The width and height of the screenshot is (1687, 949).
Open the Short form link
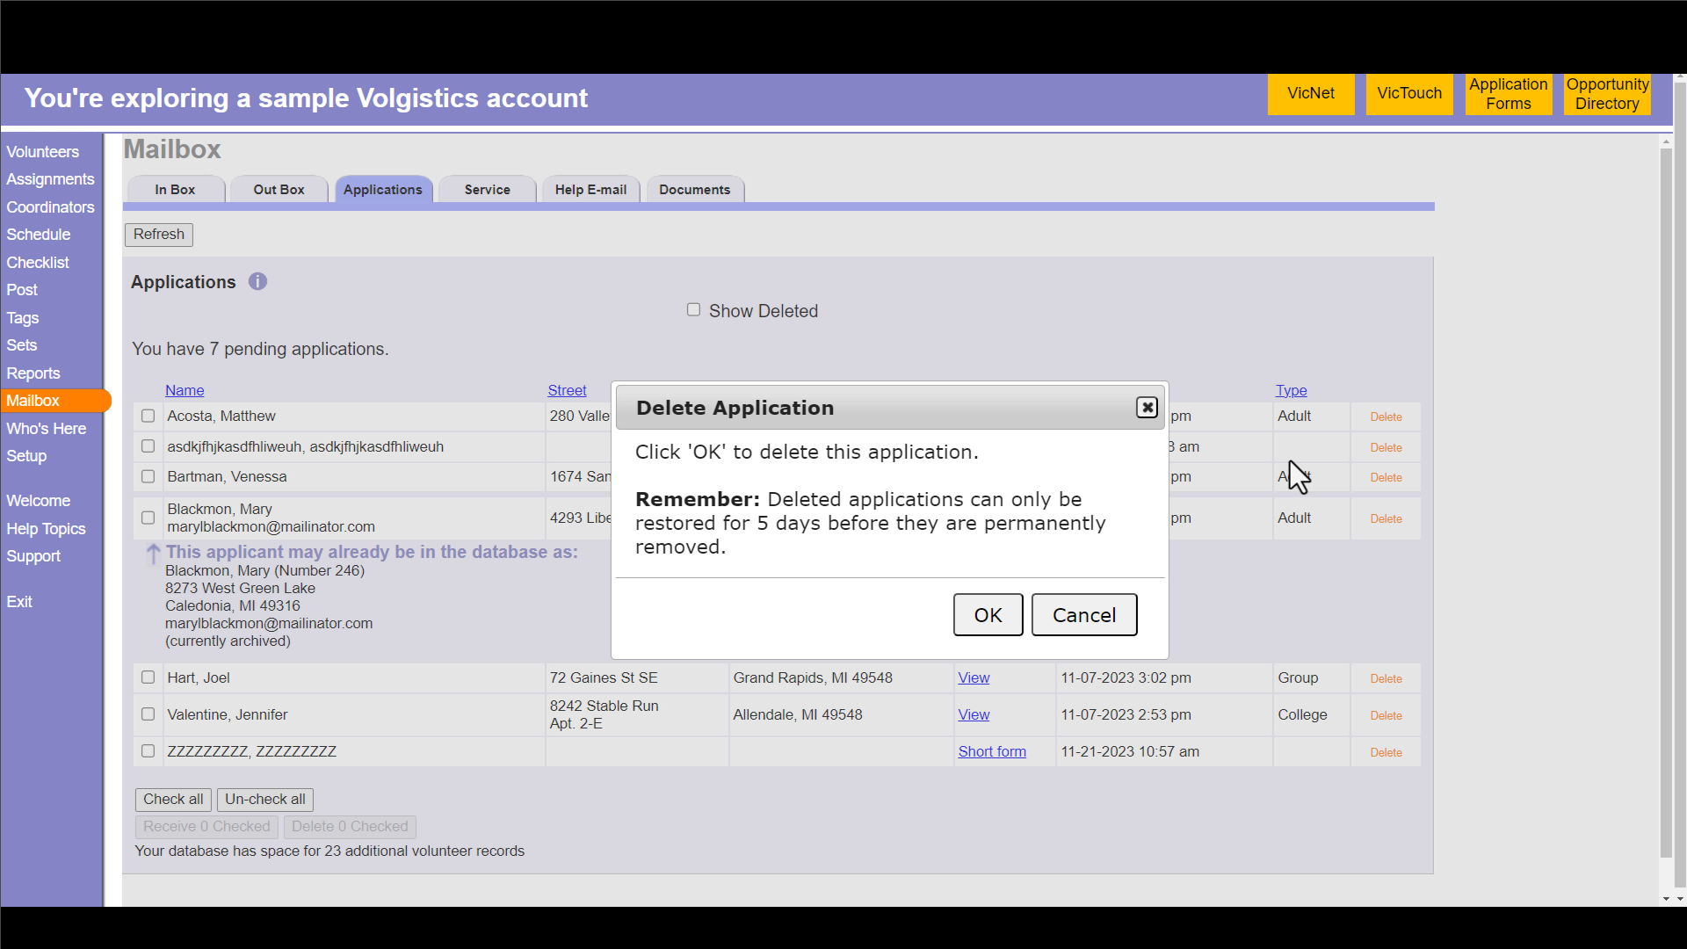click(x=991, y=752)
